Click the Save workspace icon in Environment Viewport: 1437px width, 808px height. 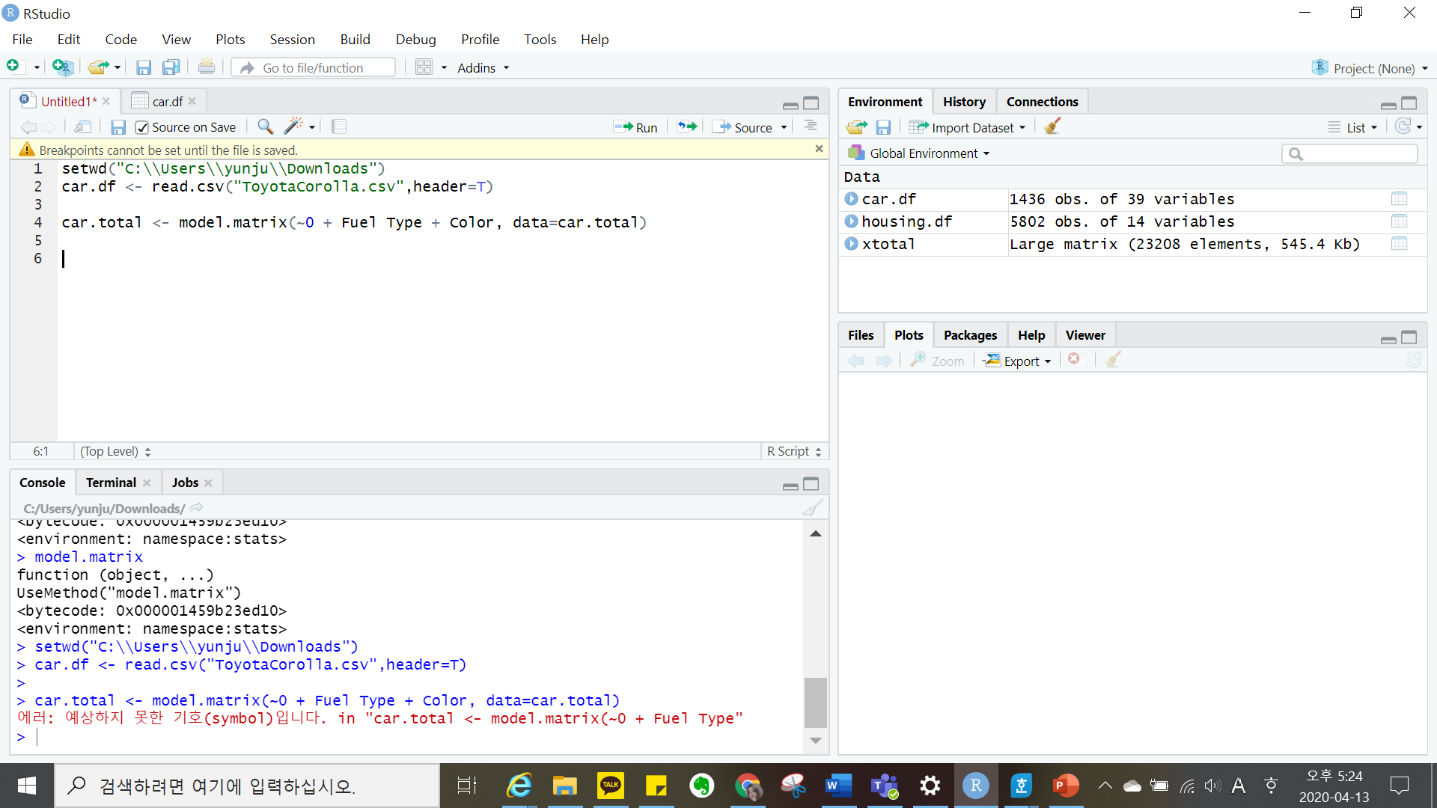click(883, 127)
